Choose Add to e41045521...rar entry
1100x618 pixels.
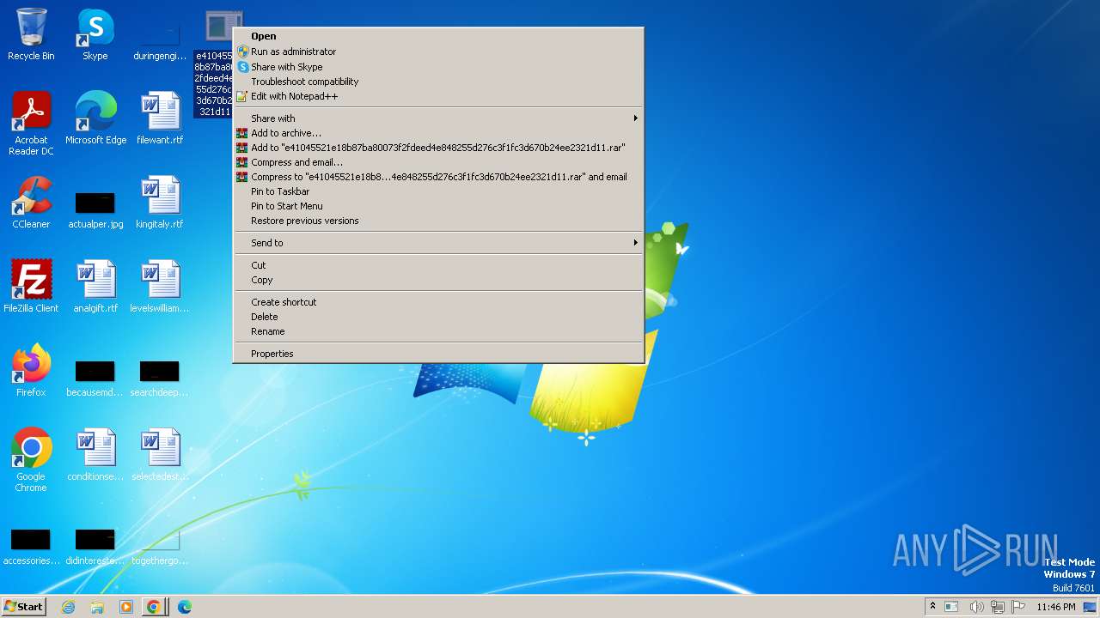pos(438,148)
